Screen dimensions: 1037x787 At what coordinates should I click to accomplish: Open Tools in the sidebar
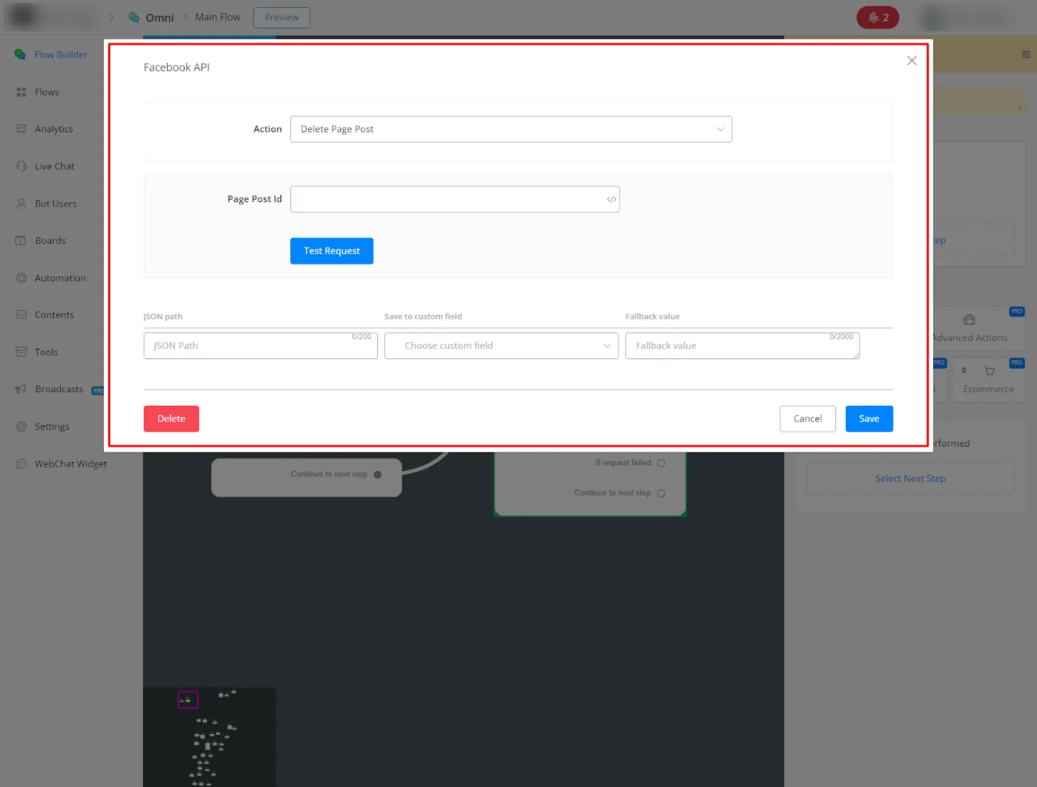[x=47, y=352]
